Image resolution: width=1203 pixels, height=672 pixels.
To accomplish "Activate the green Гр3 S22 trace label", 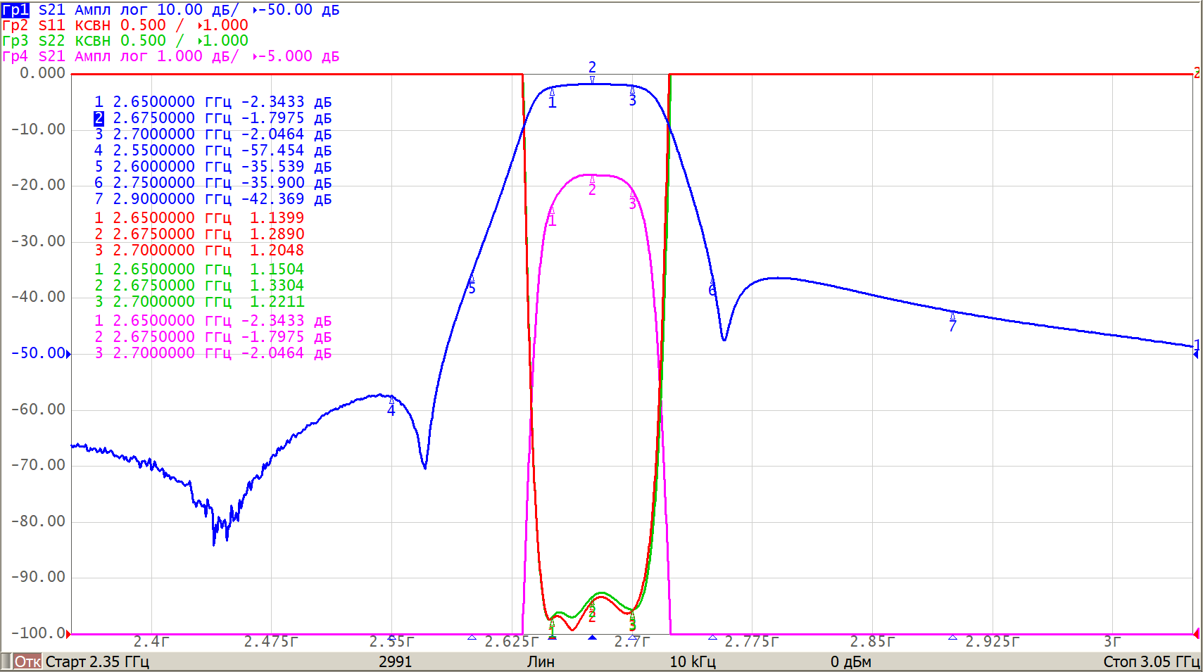I will pyautogui.click(x=15, y=41).
